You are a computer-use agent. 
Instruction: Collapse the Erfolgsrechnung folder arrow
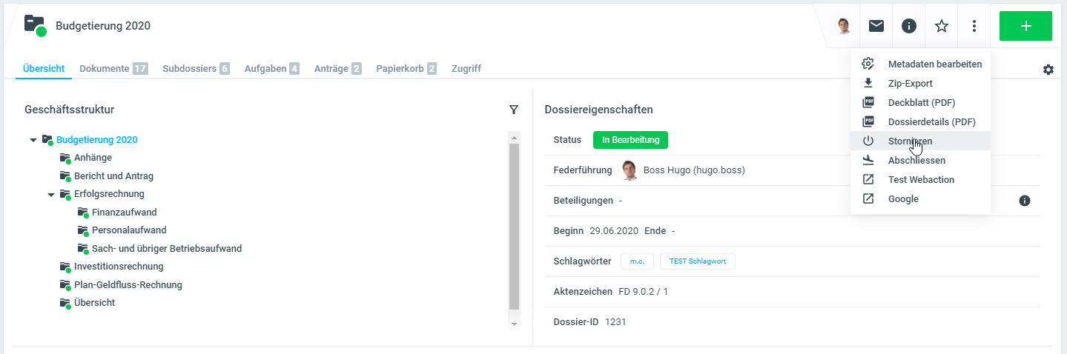tap(51, 195)
